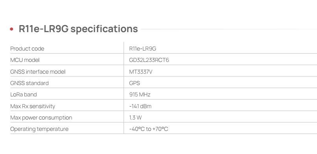
Task: Click the -40°C to +70°C value
Action: 149,129
